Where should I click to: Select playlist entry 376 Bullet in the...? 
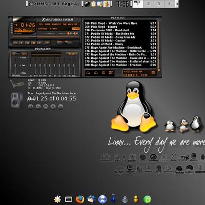tap(120, 51)
